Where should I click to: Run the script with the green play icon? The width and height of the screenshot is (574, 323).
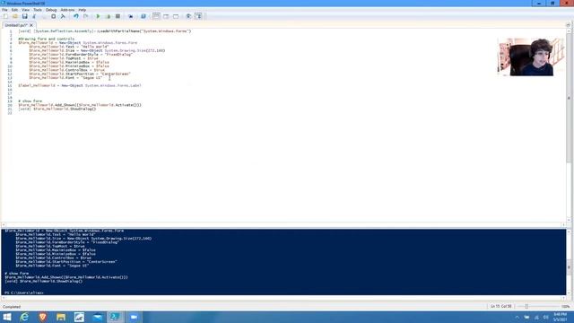[98, 16]
